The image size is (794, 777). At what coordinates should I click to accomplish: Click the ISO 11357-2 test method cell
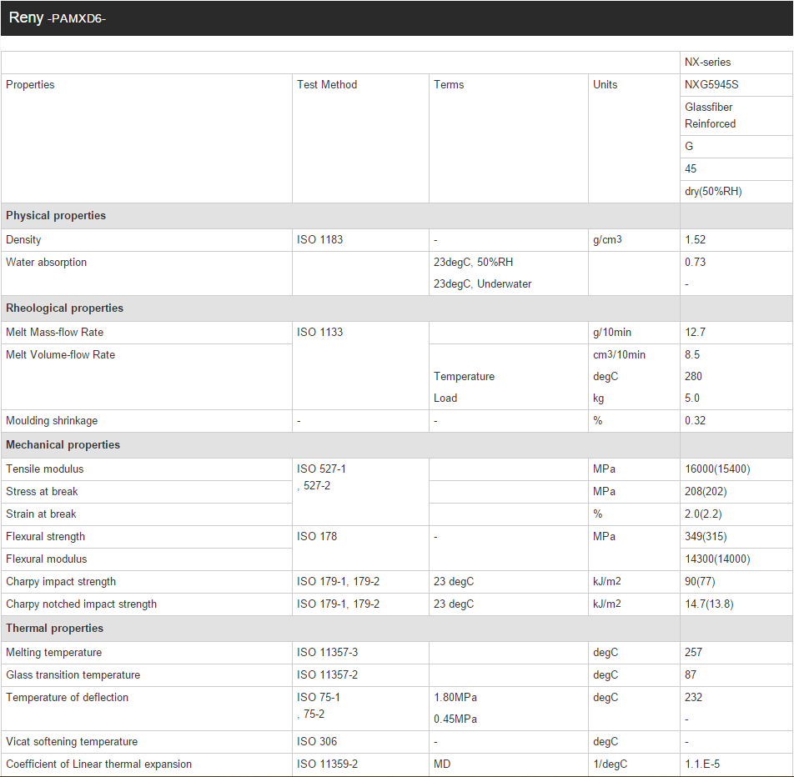tap(360, 674)
